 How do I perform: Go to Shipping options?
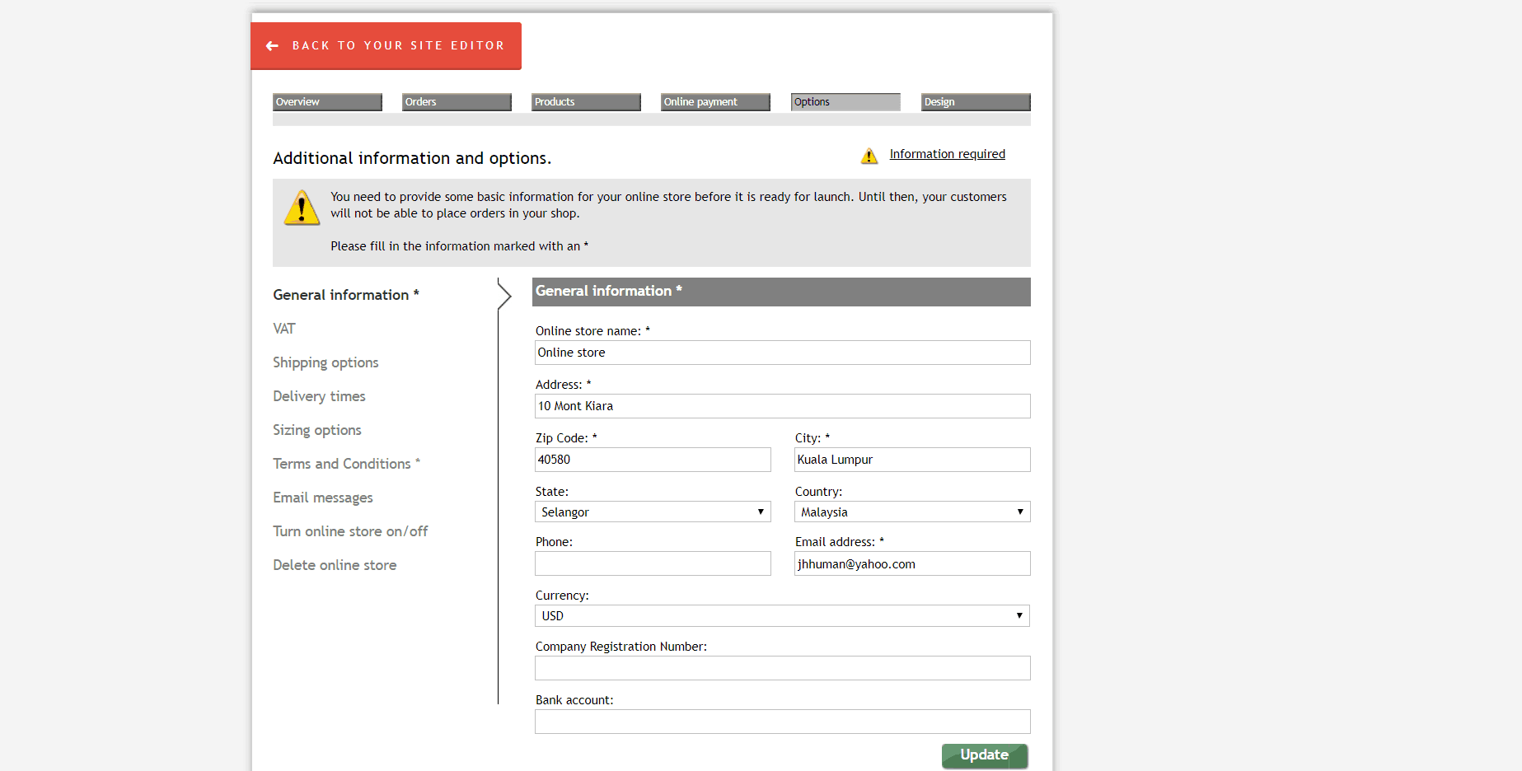[x=325, y=362]
